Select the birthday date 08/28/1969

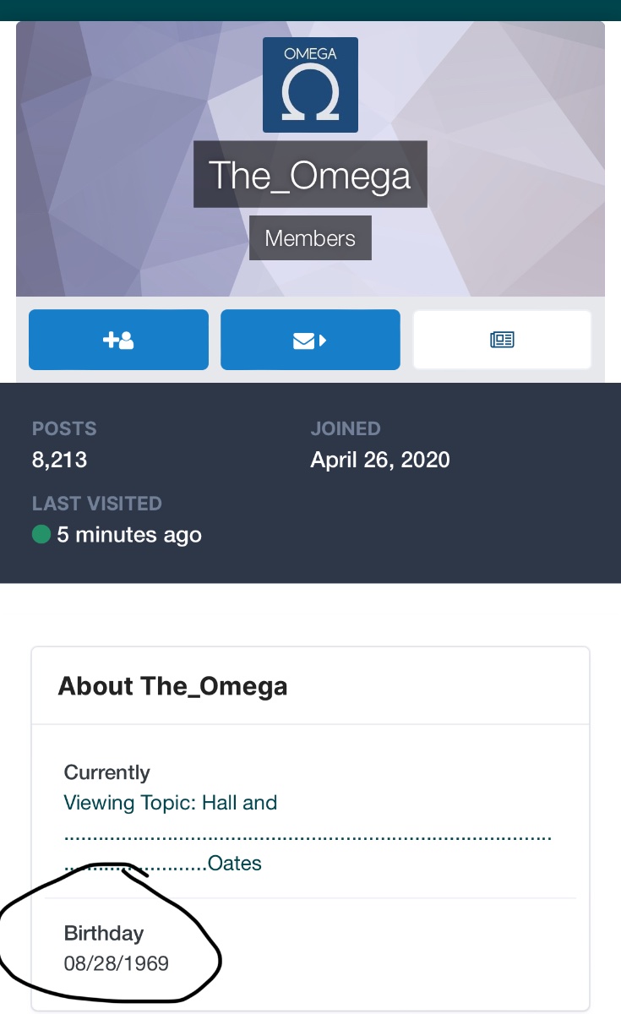click(x=116, y=963)
